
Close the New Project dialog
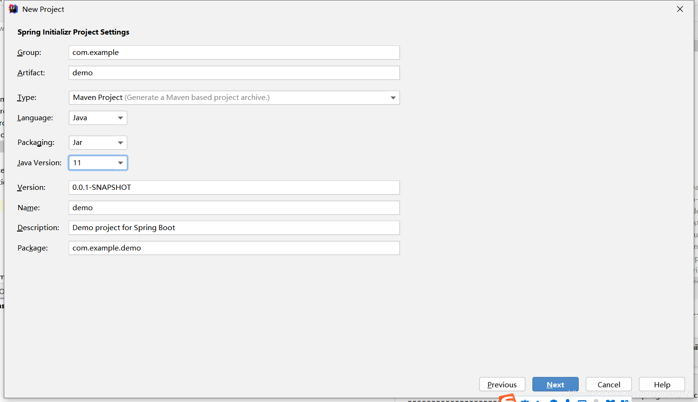pos(680,9)
